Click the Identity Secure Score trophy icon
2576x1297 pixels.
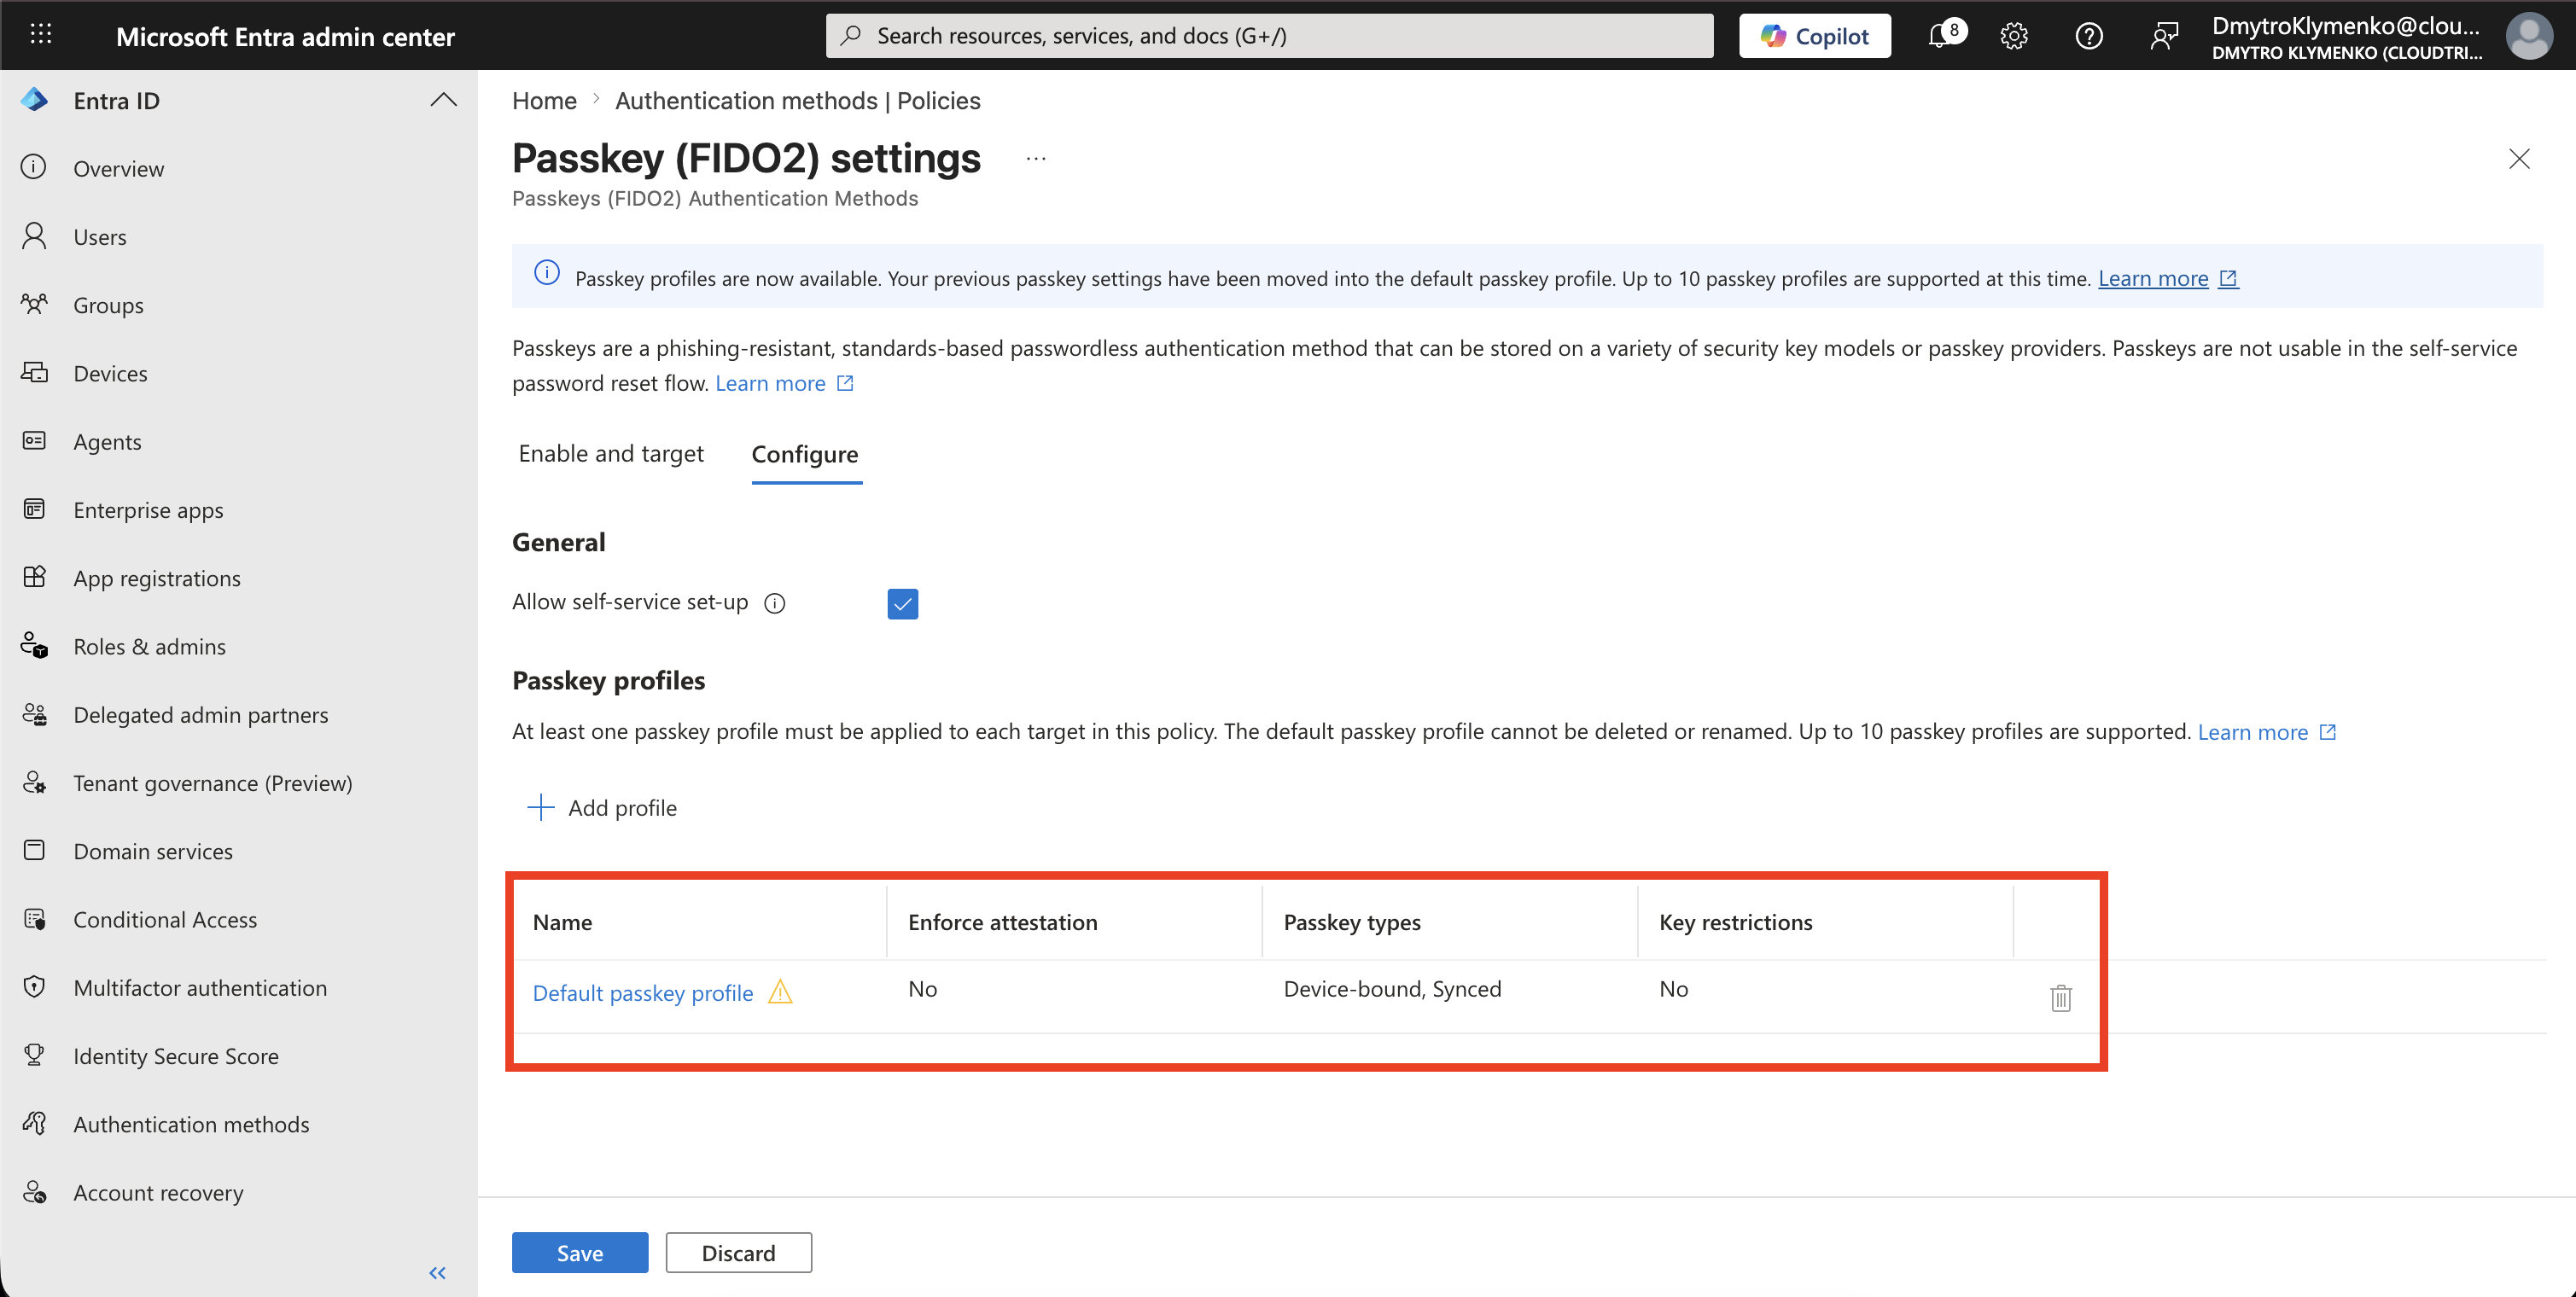pyautogui.click(x=34, y=1055)
